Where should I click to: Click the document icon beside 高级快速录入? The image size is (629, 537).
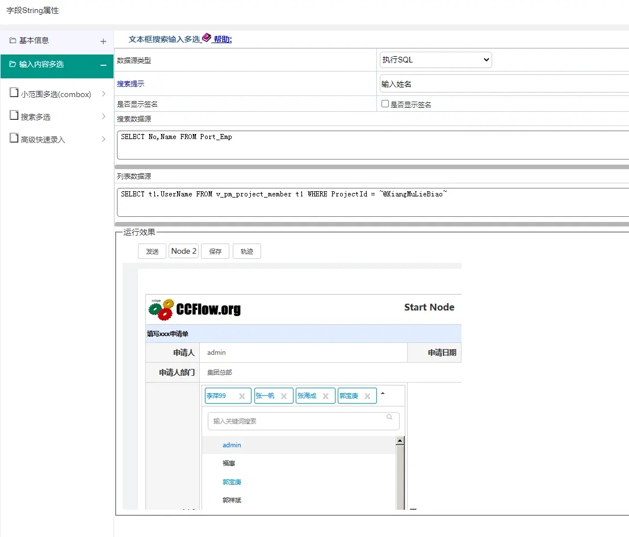pyautogui.click(x=14, y=139)
